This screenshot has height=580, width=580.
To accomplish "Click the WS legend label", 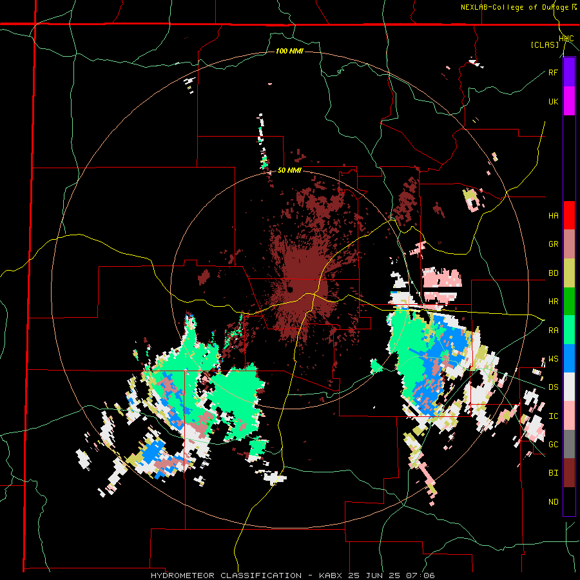I will (553, 359).
